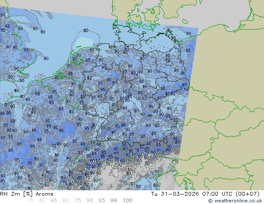Click the 'Arome' model name label
Viewport: 264px width, 204px height.
pyautogui.click(x=45, y=194)
